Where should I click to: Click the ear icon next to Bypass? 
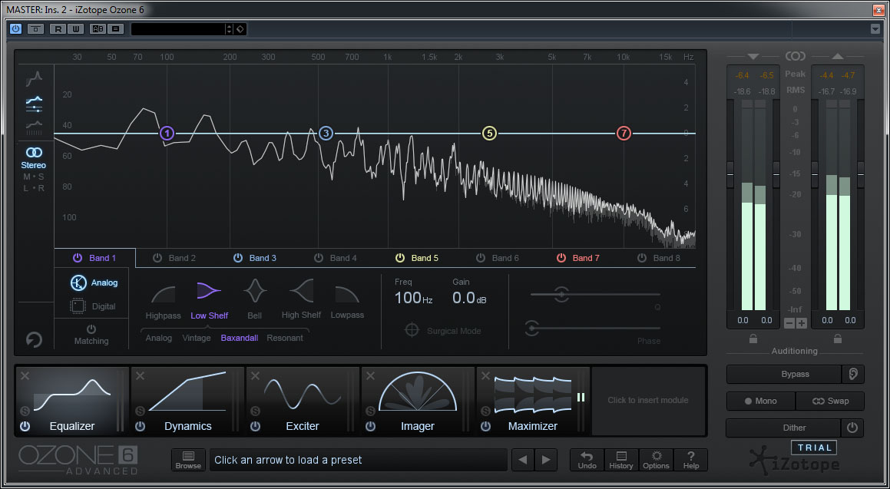coord(852,374)
